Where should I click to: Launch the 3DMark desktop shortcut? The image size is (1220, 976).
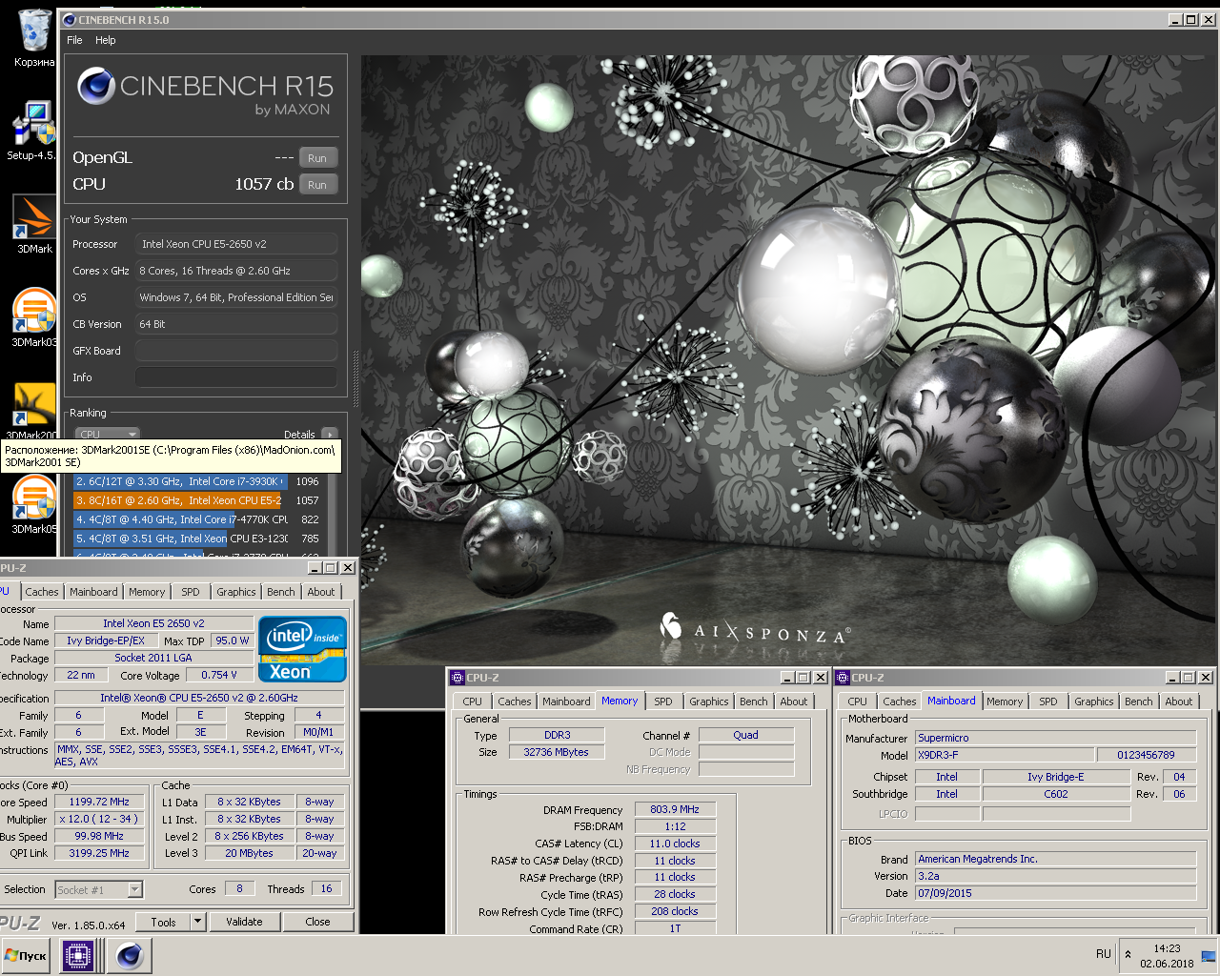click(34, 225)
